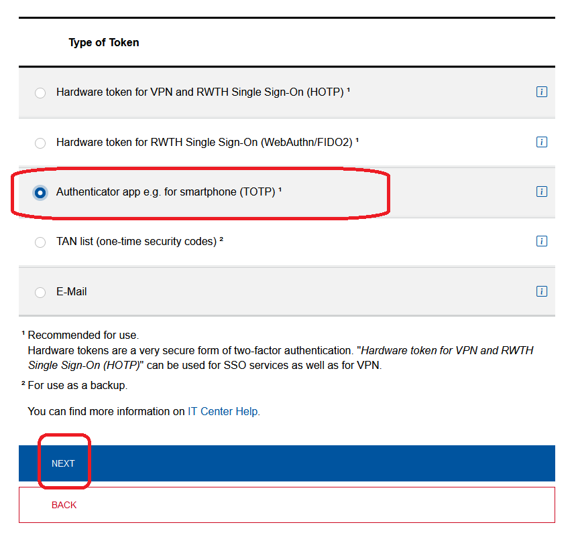
Task: Open info icon for TAN list
Action: click(542, 241)
